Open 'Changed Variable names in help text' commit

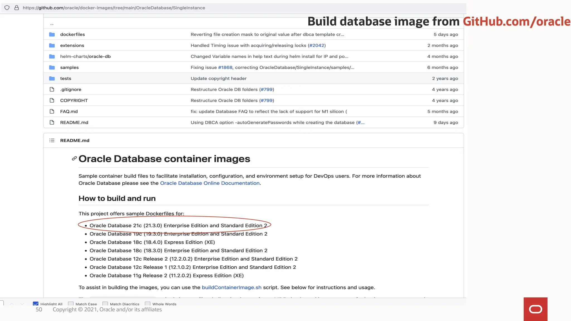point(269,56)
